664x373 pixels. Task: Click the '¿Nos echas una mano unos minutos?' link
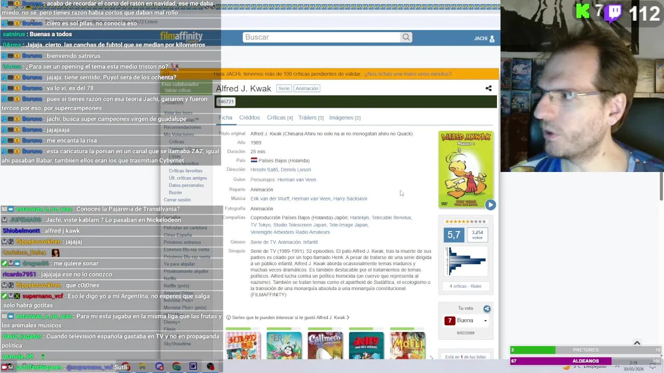pos(408,74)
